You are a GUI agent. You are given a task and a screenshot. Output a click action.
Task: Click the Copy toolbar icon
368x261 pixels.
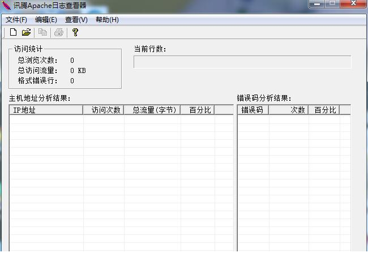42,32
